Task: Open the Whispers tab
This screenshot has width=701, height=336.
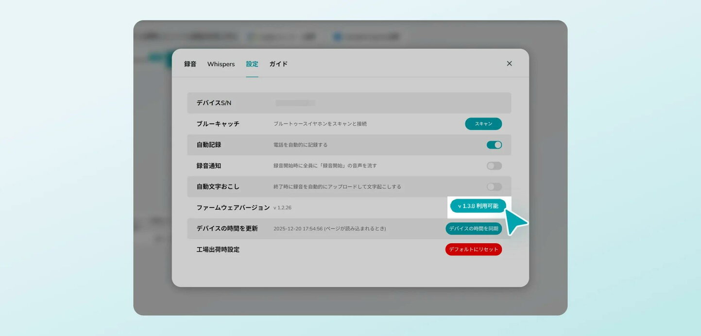Action: coord(221,64)
